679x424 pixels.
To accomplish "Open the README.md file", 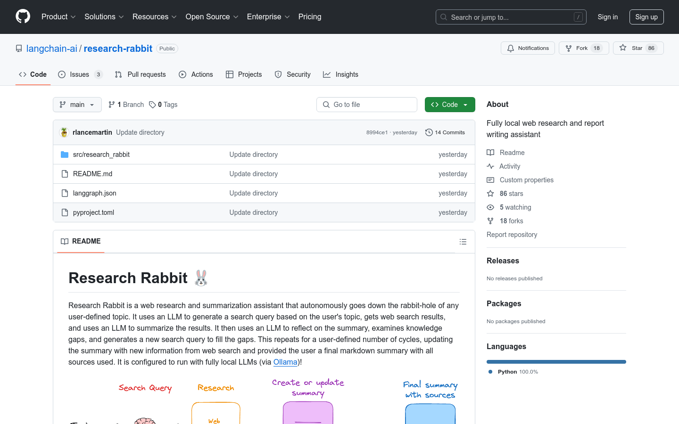I will (92, 174).
